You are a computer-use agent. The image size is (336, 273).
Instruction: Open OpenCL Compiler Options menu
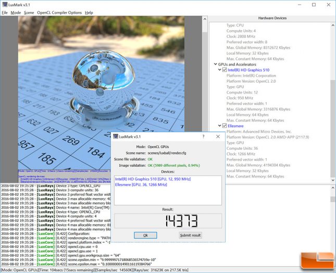click(x=59, y=12)
